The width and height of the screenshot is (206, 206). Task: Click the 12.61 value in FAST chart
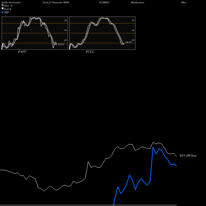pos(61,44)
